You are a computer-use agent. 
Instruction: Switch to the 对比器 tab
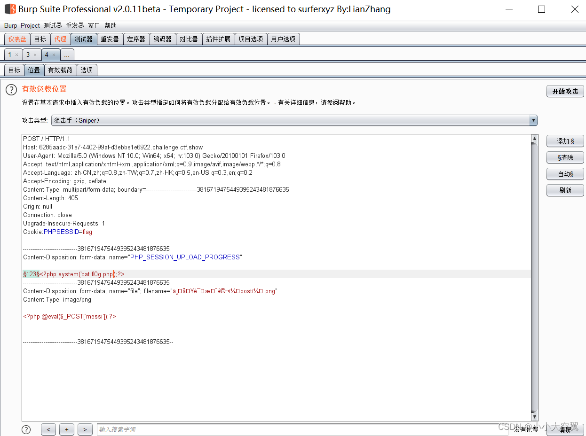[x=189, y=39]
